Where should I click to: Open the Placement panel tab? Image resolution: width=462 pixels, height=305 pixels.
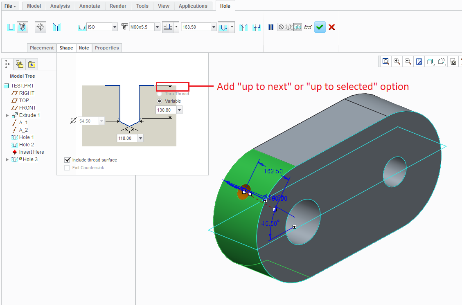pyautogui.click(x=42, y=48)
